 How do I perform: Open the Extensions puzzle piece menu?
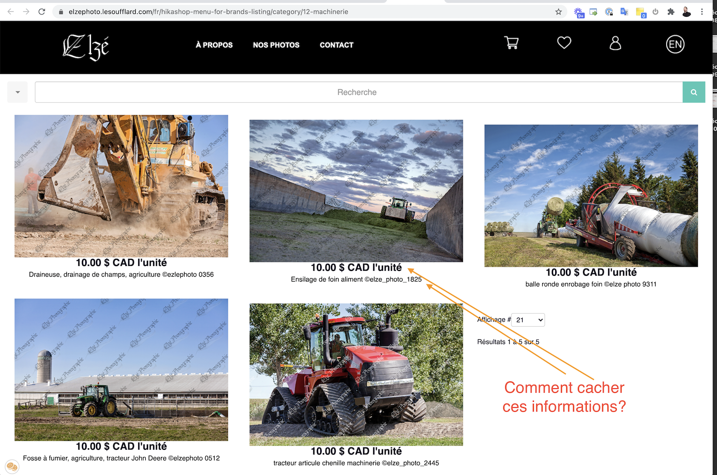tap(671, 12)
